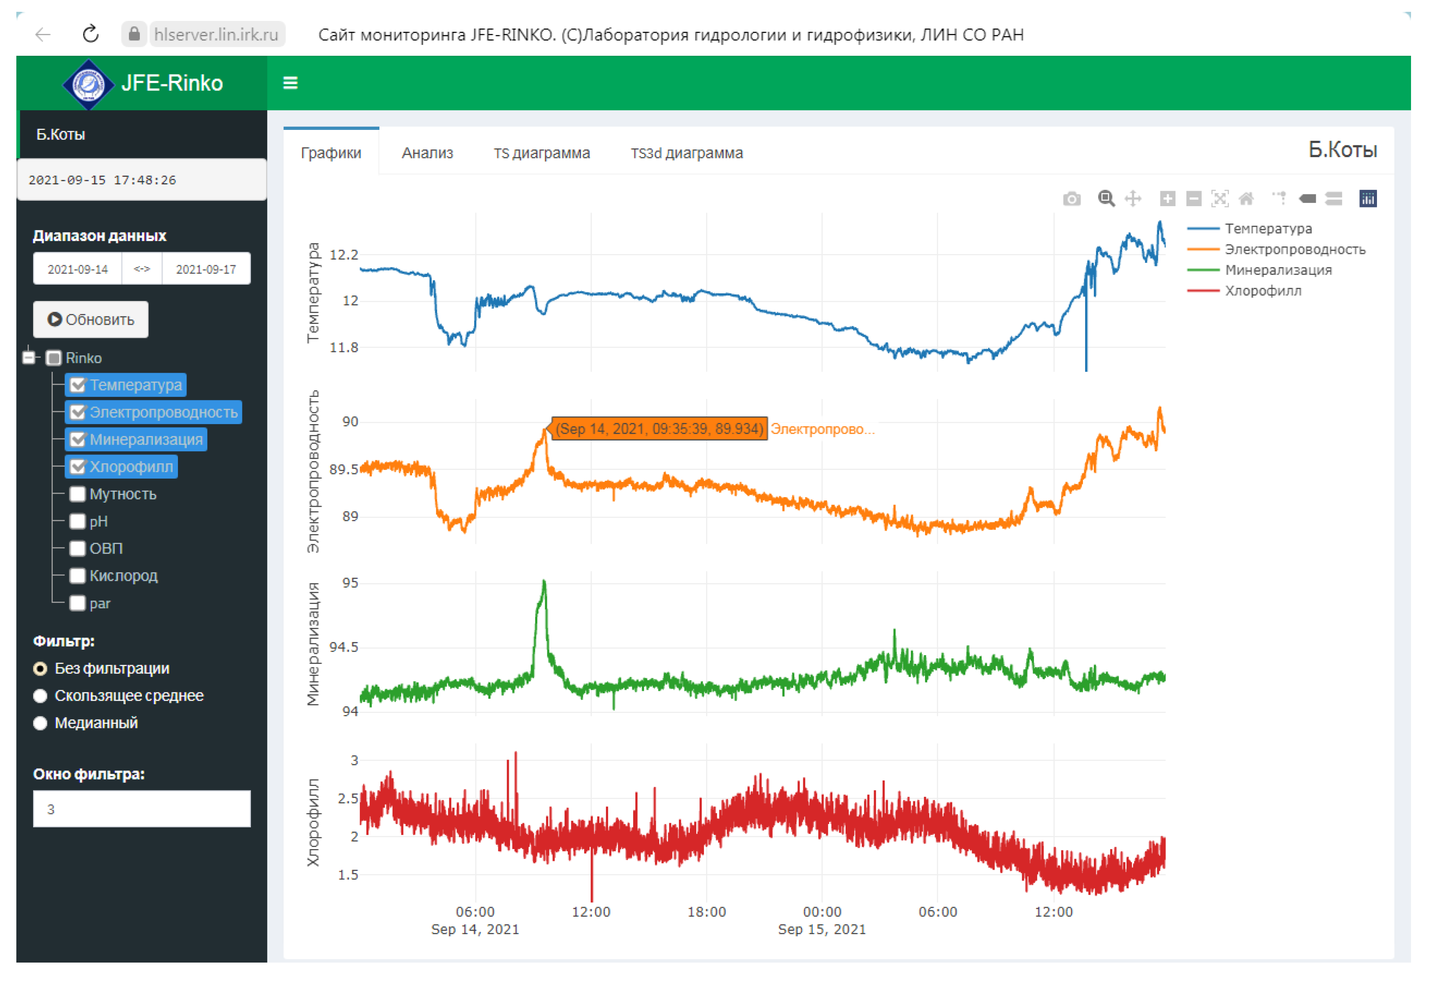Select the zoom box tool

[x=1106, y=199]
